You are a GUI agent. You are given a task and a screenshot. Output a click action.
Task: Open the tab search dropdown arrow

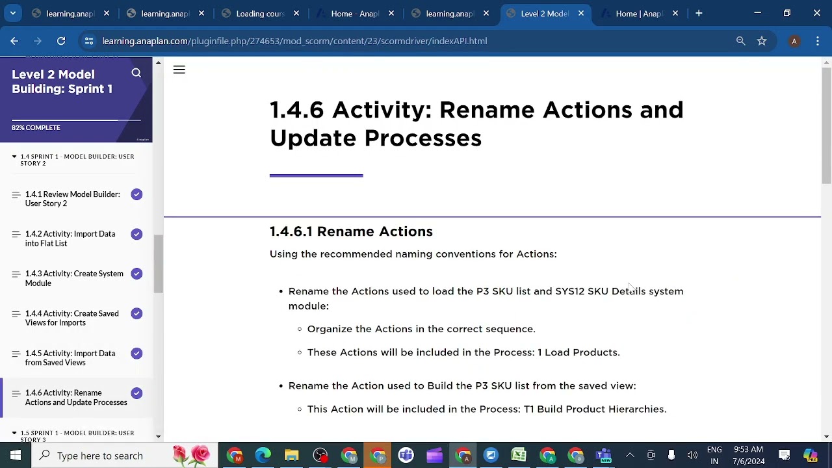[x=12, y=13]
